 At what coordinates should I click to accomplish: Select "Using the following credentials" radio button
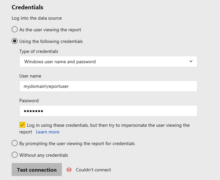pos(15,41)
